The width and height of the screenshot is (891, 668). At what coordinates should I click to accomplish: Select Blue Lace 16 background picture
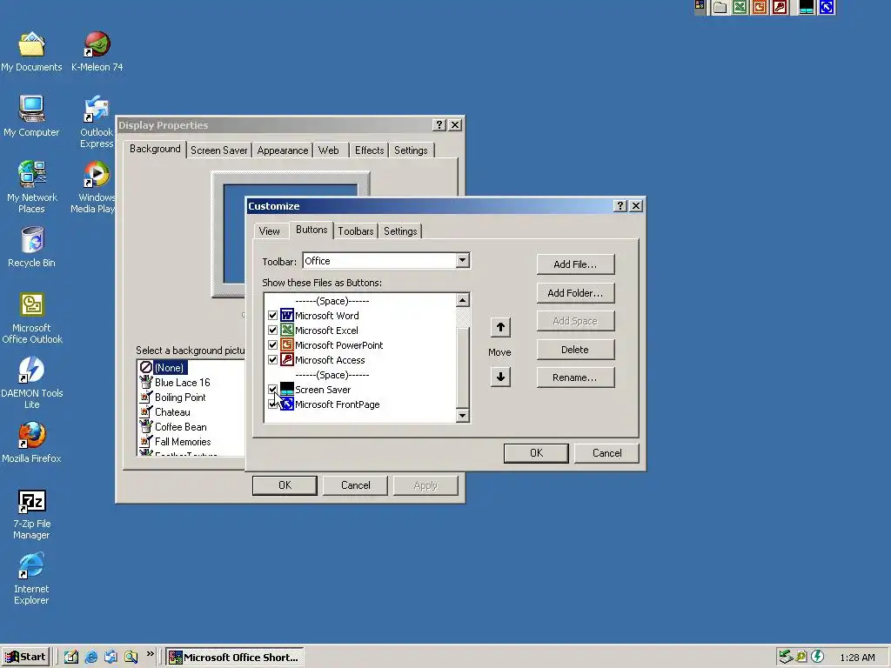point(183,383)
